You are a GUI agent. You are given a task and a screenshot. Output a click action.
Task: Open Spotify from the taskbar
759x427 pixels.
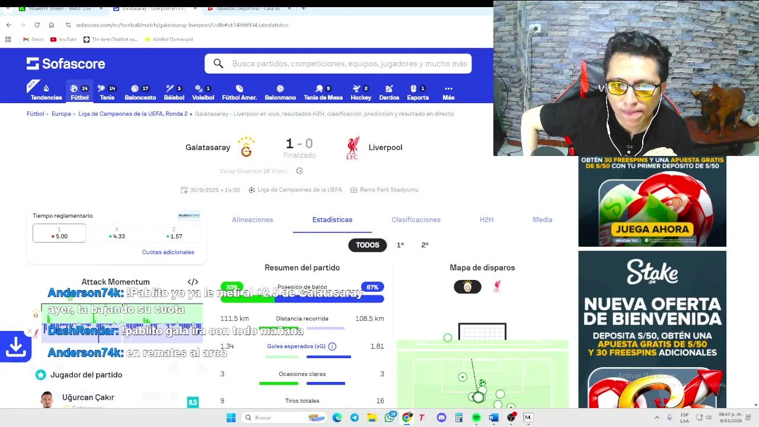coord(476,418)
